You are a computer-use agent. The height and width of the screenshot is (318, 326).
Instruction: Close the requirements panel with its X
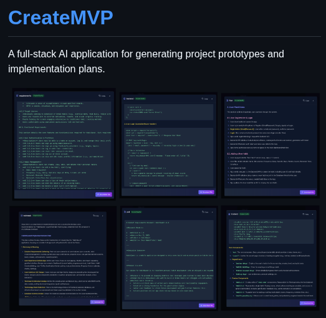tap(110, 96)
